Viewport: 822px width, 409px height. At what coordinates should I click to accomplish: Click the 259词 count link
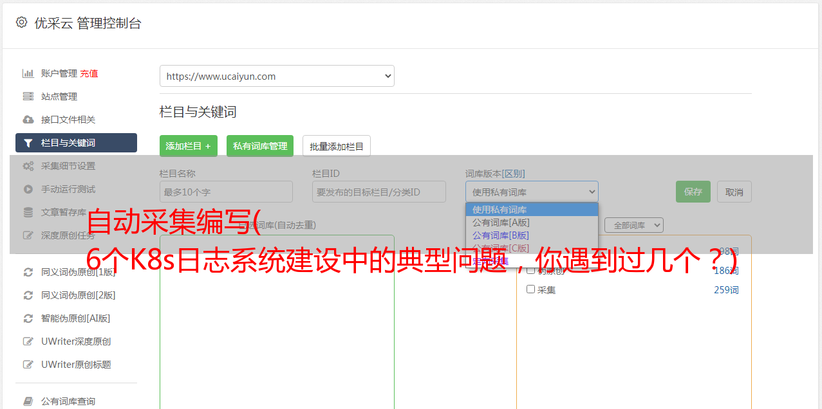726,290
